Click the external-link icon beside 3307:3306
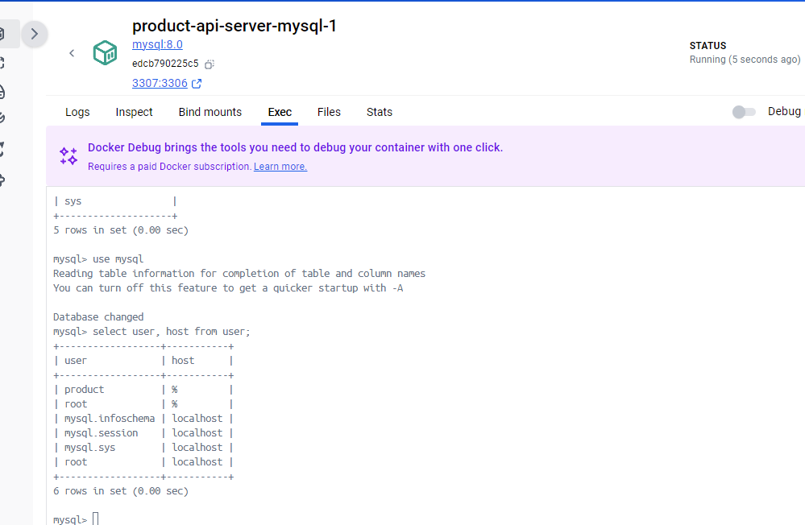Viewport: 805px width, 525px height. (x=197, y=83)
